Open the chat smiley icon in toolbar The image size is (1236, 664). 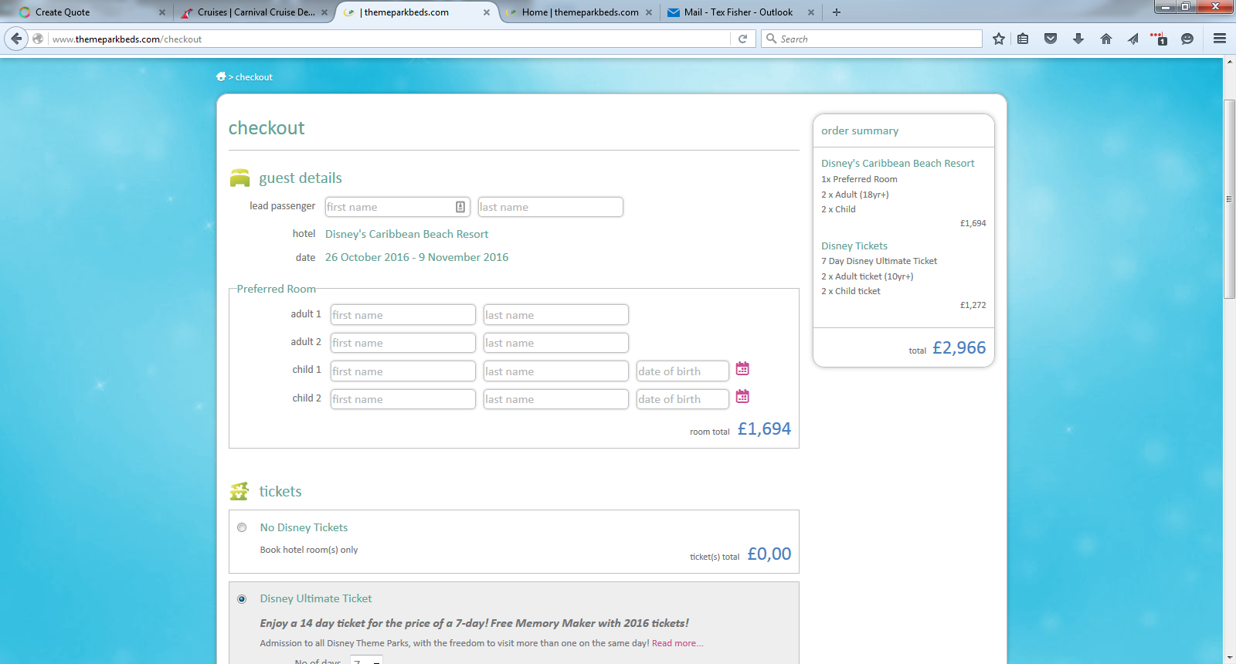(x=1187, y=39)
